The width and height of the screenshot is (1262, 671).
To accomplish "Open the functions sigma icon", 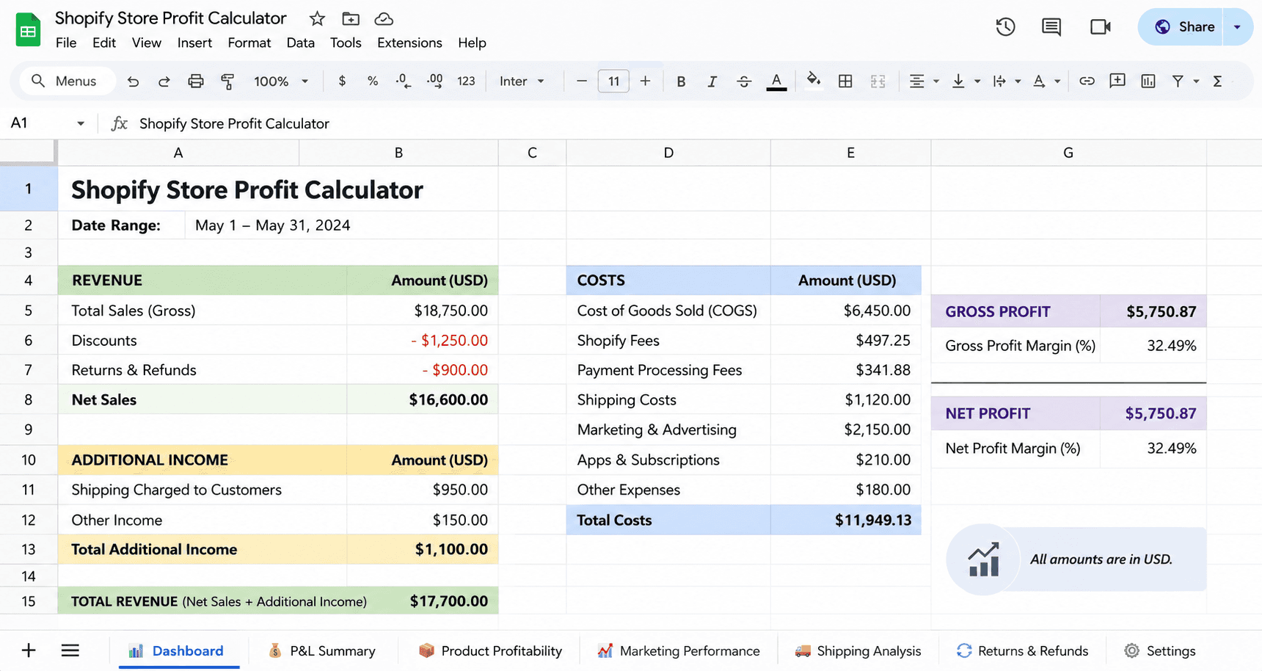I will point(1217,81).
